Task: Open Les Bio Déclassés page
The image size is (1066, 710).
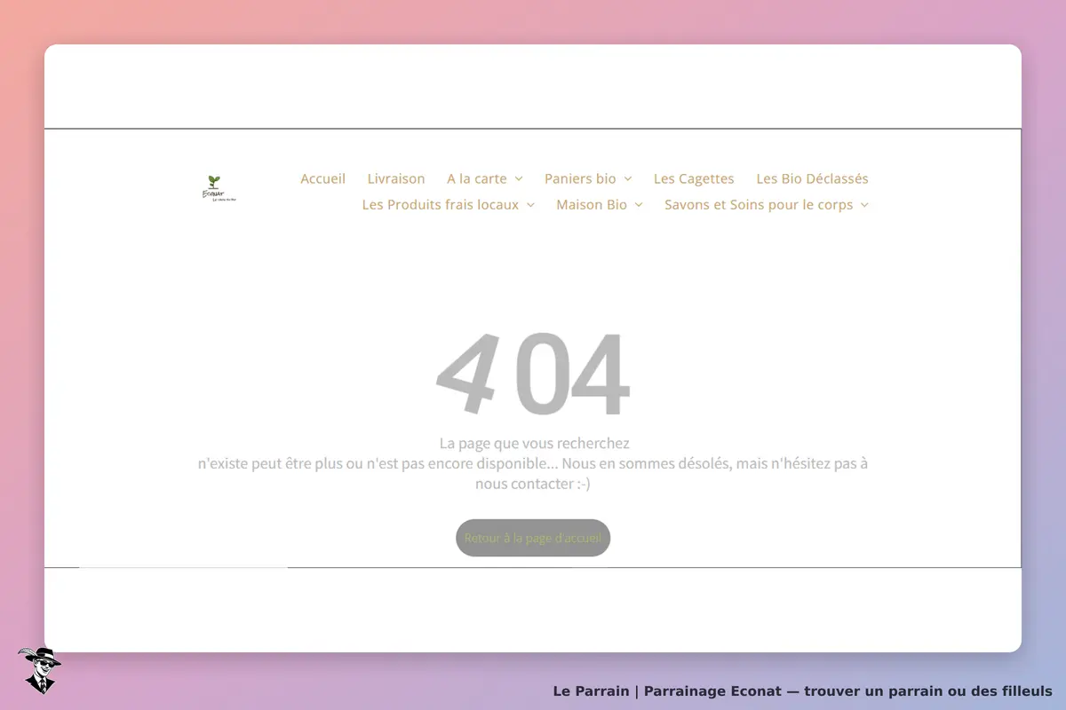Action: point(813,178)
